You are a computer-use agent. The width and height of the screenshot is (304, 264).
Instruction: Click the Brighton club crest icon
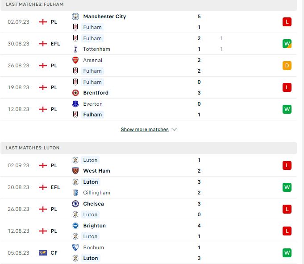coord(75,226)
